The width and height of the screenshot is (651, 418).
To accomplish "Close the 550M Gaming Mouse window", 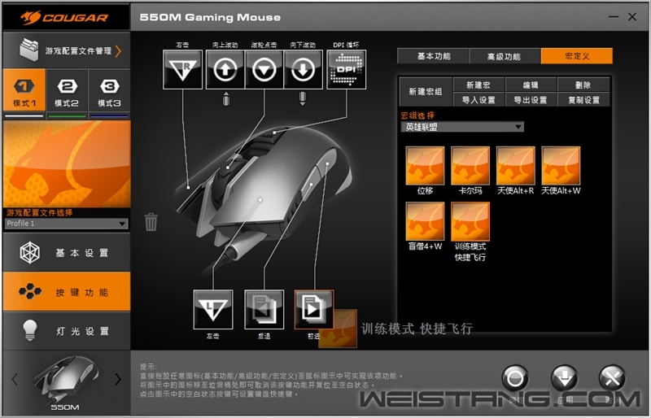I will (632, 17).
